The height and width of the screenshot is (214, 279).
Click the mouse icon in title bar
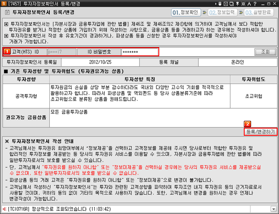(x=221, y=3)
